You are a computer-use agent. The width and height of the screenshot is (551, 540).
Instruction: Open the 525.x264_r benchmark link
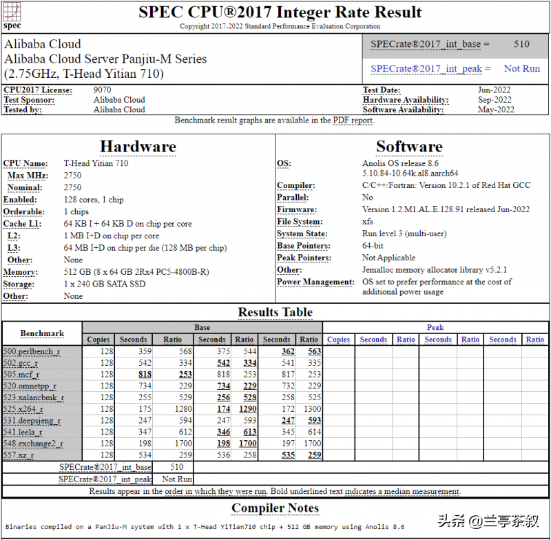coord(24,409)
